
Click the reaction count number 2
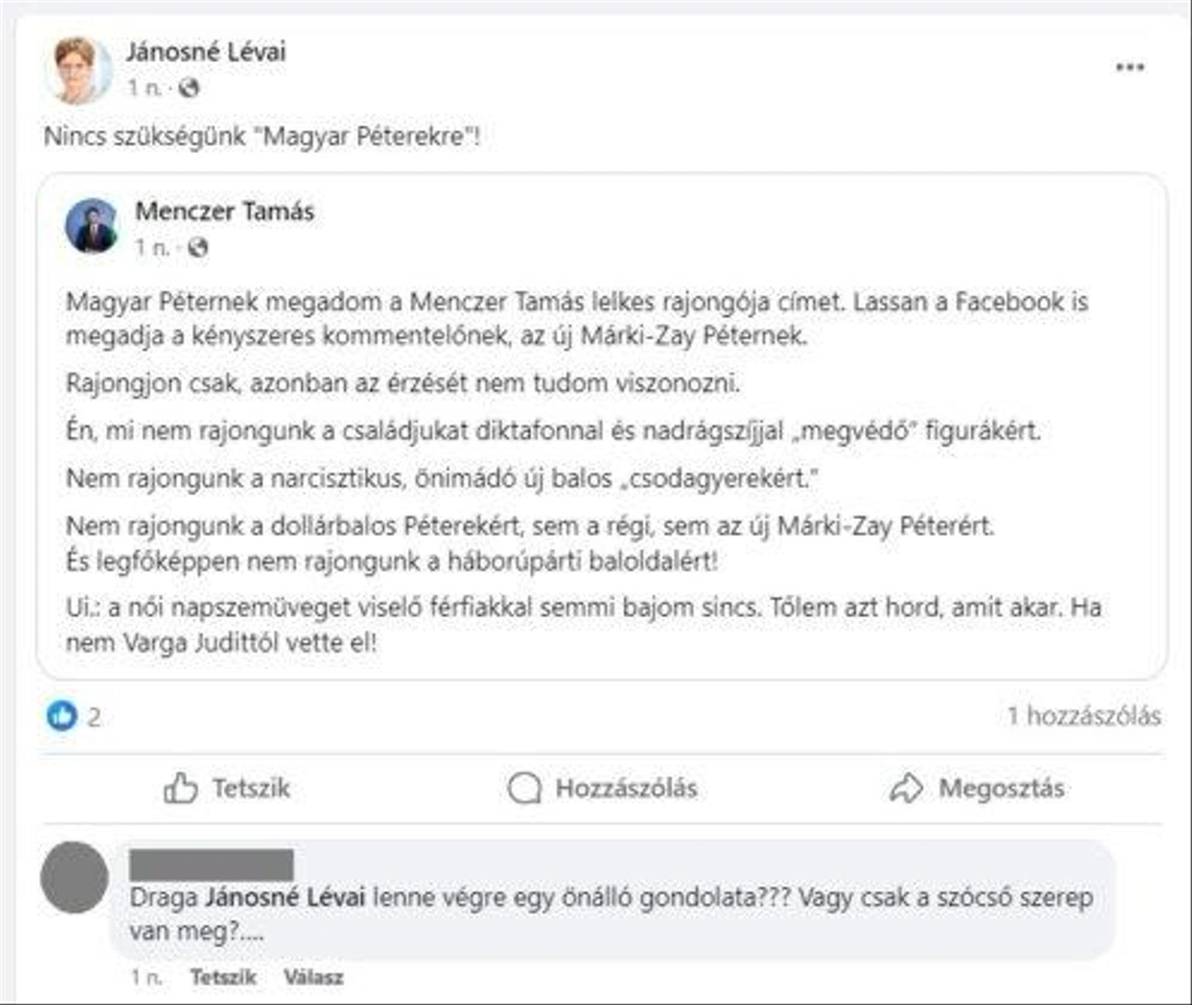[x=94, y=717]
